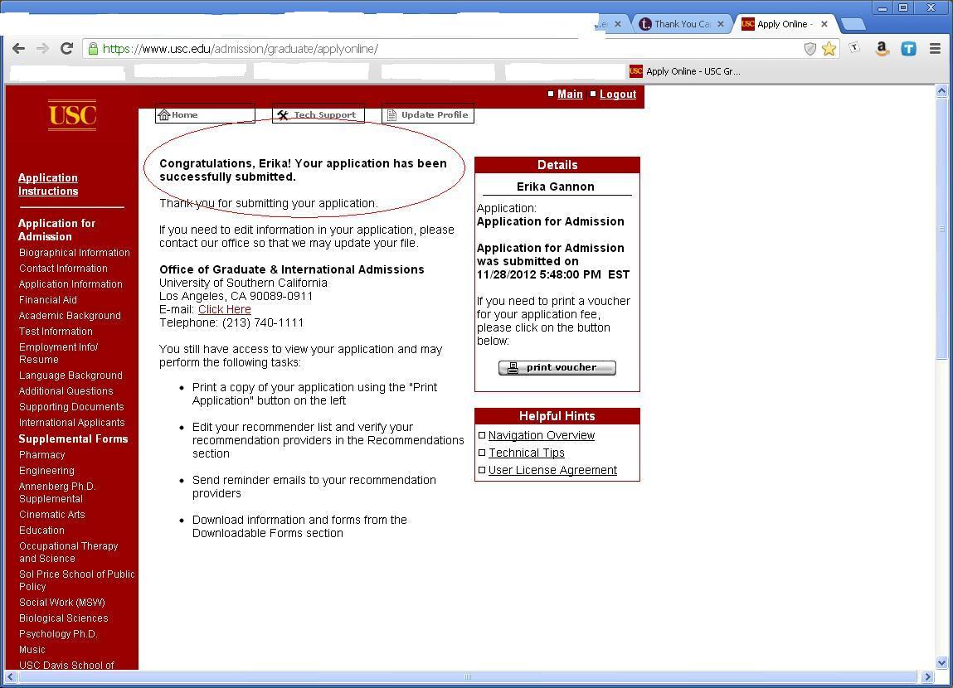Open the Chrome hamburger menu
953x688 pixels.
935,49
